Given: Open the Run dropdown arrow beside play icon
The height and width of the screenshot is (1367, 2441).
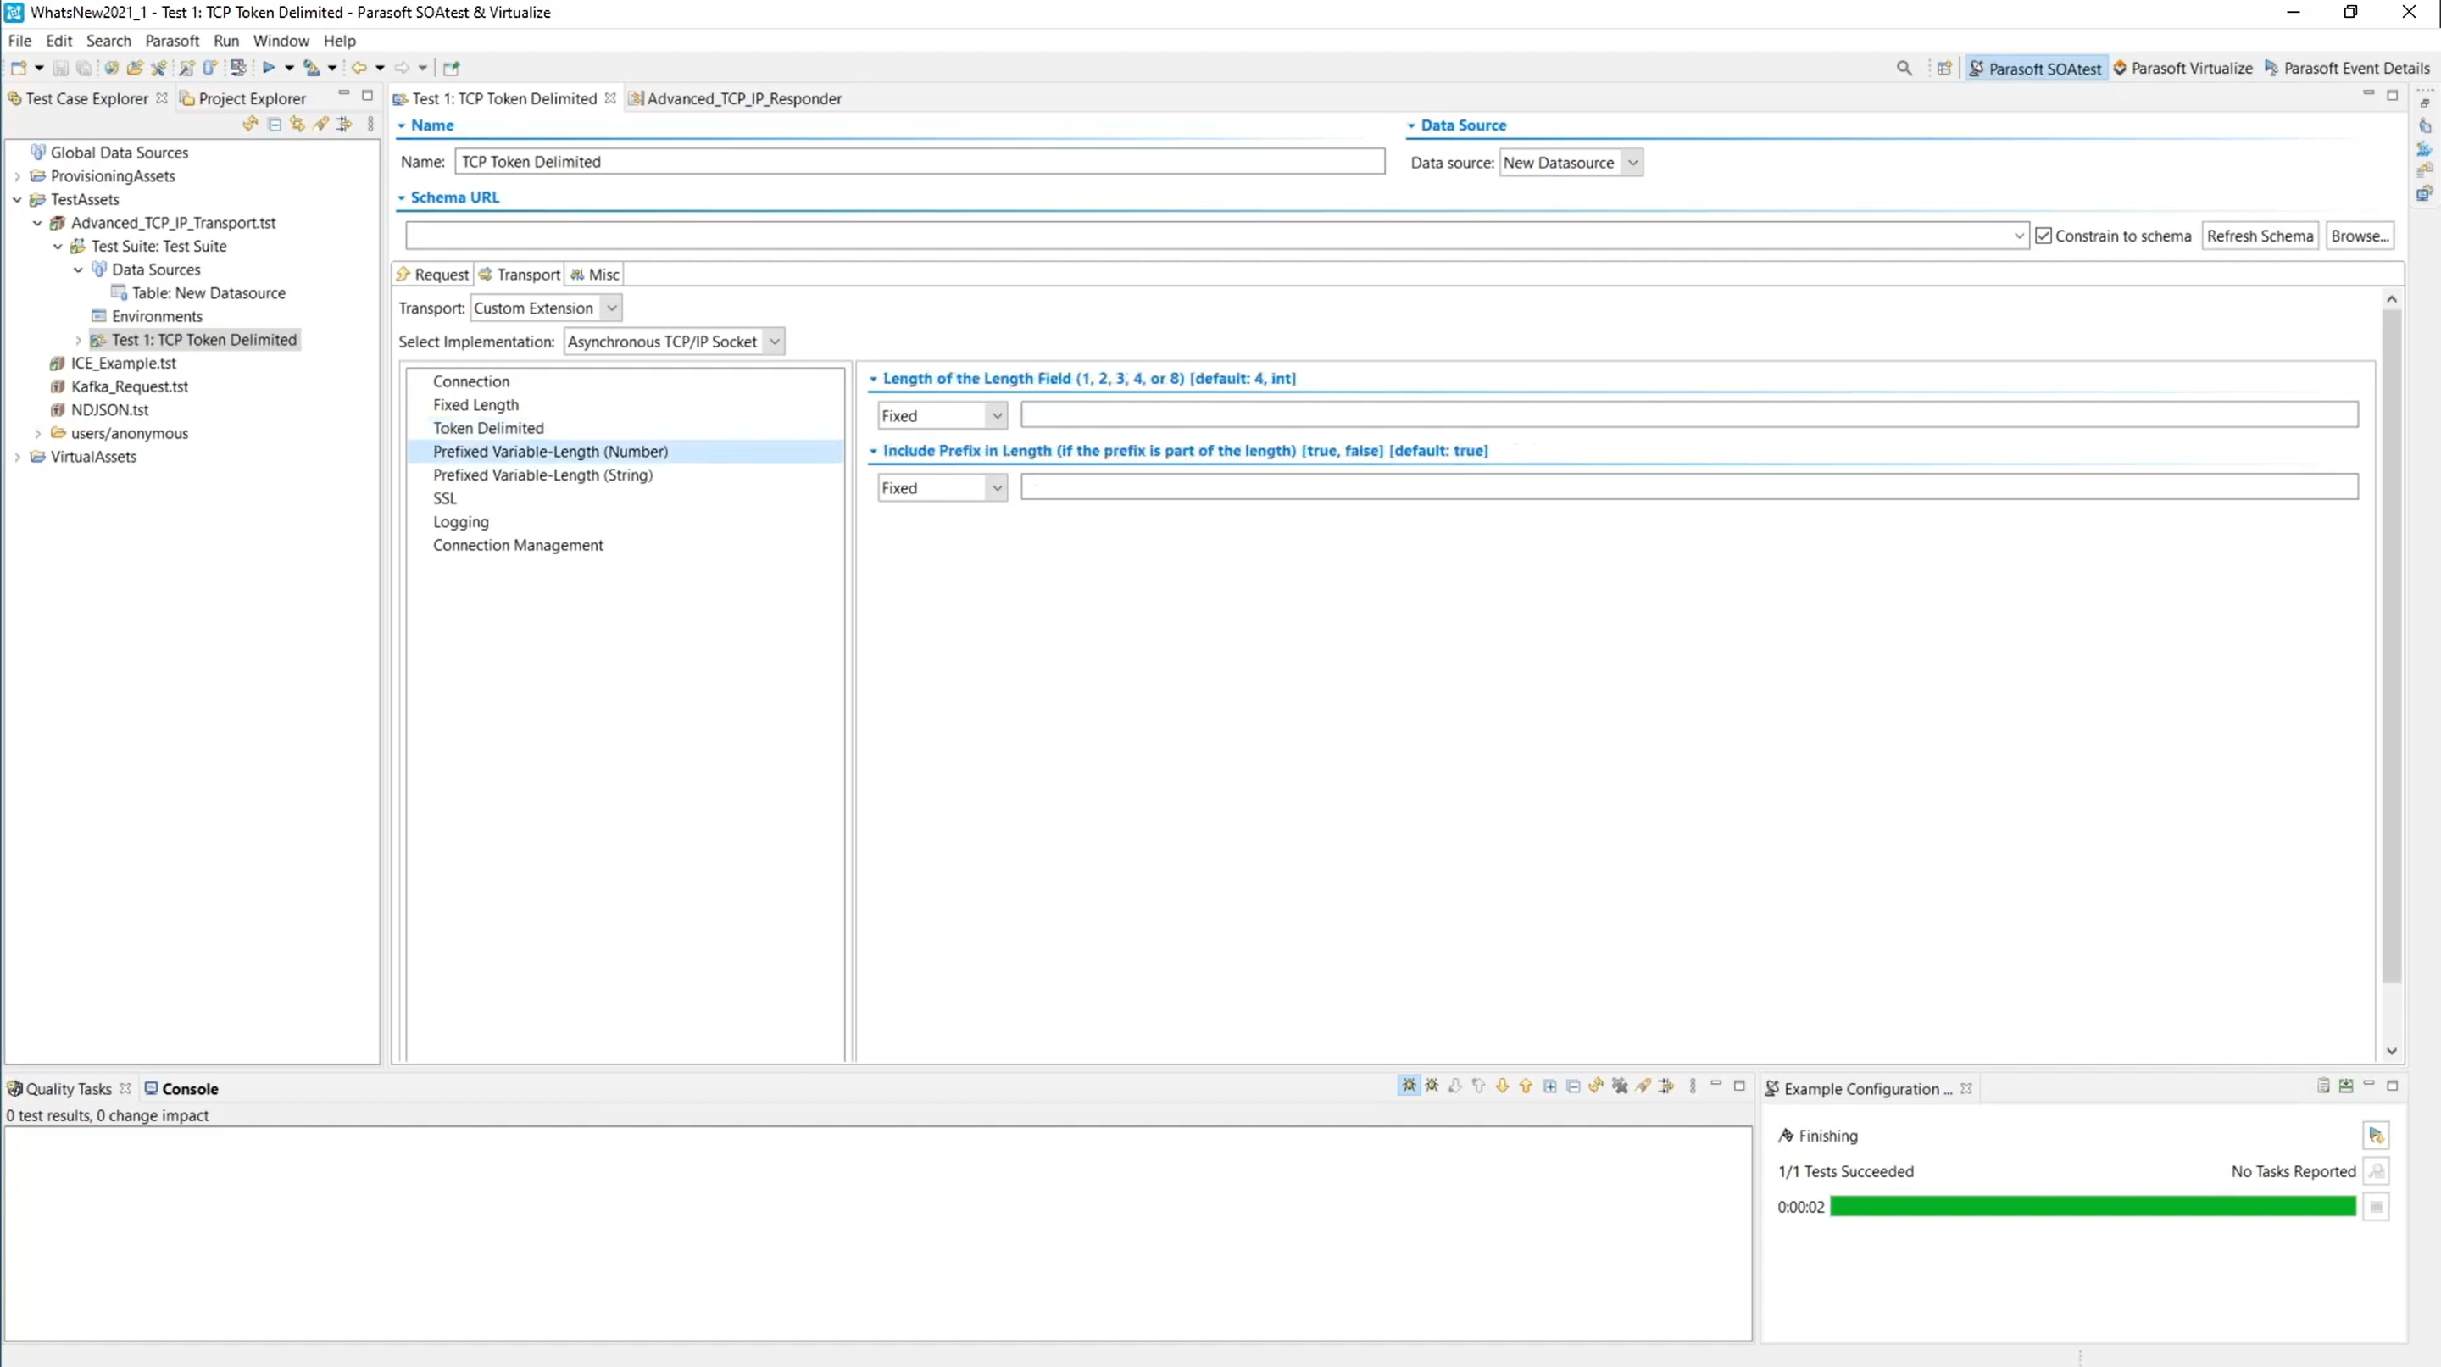Looking at the screenshot, I should coord(289,68).
